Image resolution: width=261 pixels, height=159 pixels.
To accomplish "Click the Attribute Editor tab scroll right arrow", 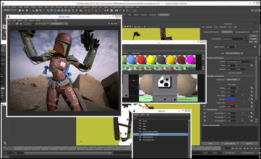I will click(257, 32).
